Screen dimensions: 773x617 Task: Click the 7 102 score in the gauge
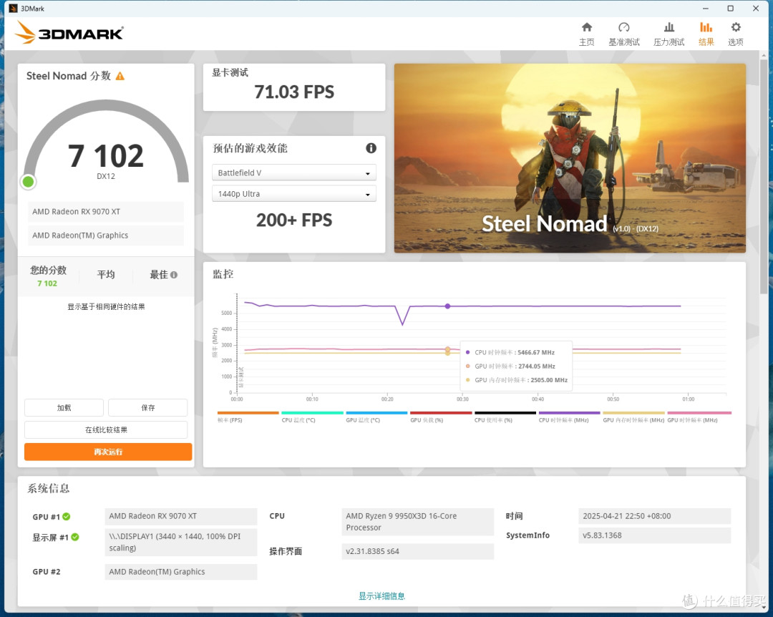click(x=105, y=156)
